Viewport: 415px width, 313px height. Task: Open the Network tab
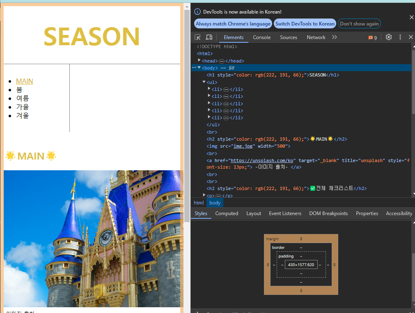tap(316, 37)
